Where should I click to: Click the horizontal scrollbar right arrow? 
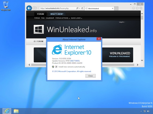click(x=137, y=65)
